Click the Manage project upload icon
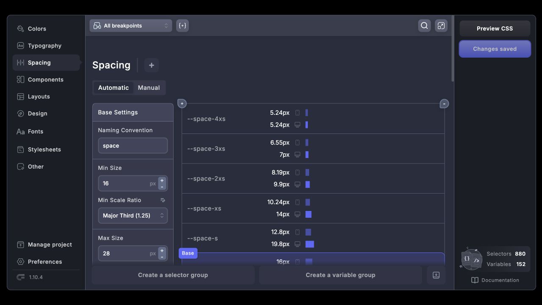This screenshot has width=542, height=305. coord(20,245)
